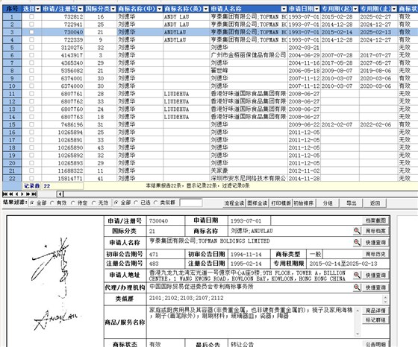Open 专用期(起) column filter dropdown
This screenshot has height=347, width=418.
click(355, 9)
